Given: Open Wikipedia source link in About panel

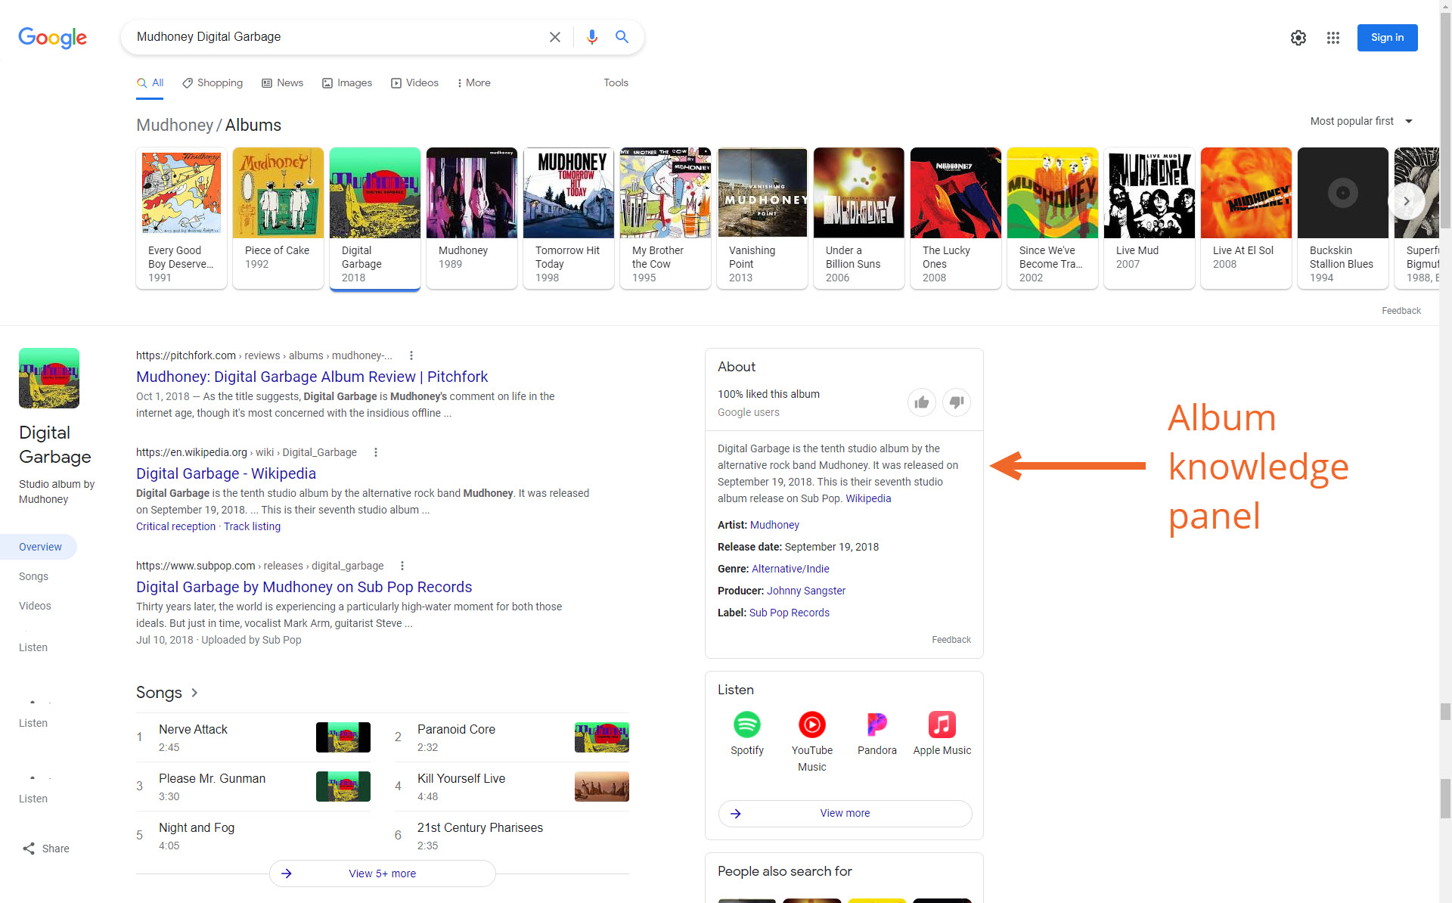Looking at the screenshot, I should (868, 498).
